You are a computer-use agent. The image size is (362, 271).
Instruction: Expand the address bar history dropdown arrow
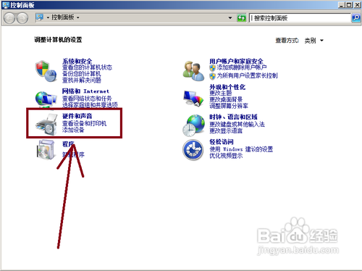[x=230, y=17]
